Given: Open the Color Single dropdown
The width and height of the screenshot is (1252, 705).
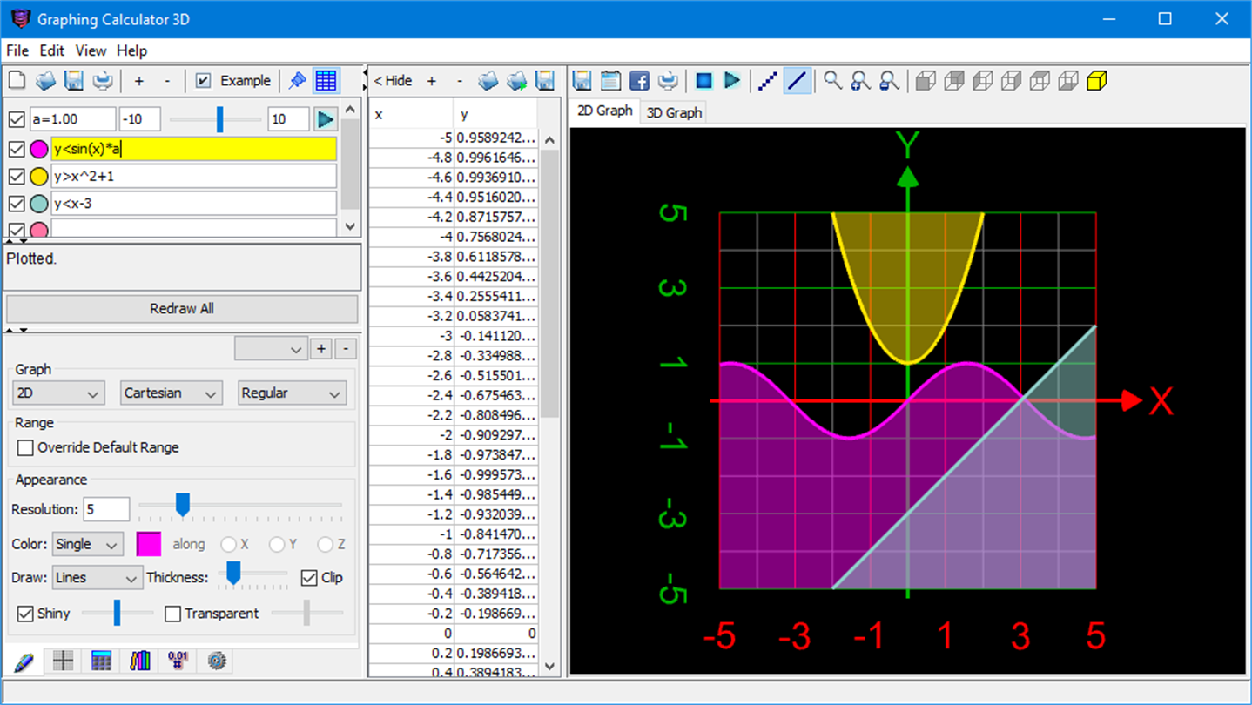Looking at the screenshot, I should [x=87, y=545].
